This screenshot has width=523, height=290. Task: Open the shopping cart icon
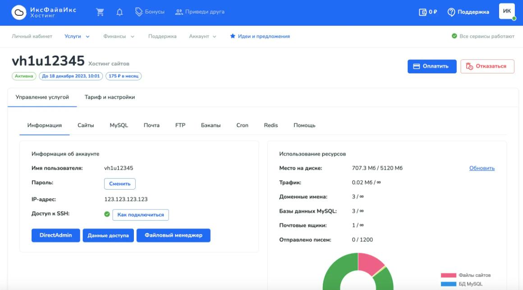coord(100,12)
